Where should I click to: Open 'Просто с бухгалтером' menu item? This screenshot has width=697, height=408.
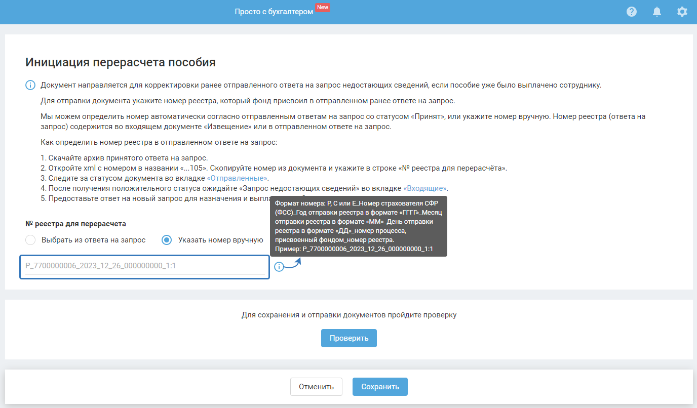[x=274, y=12]
